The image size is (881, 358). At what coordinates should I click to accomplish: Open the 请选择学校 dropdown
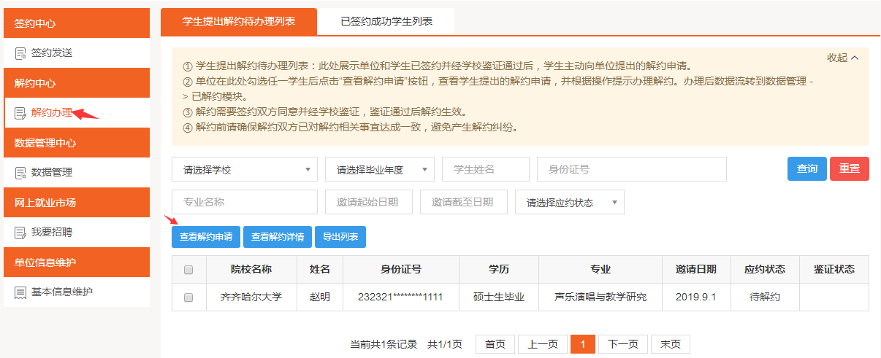244,169
